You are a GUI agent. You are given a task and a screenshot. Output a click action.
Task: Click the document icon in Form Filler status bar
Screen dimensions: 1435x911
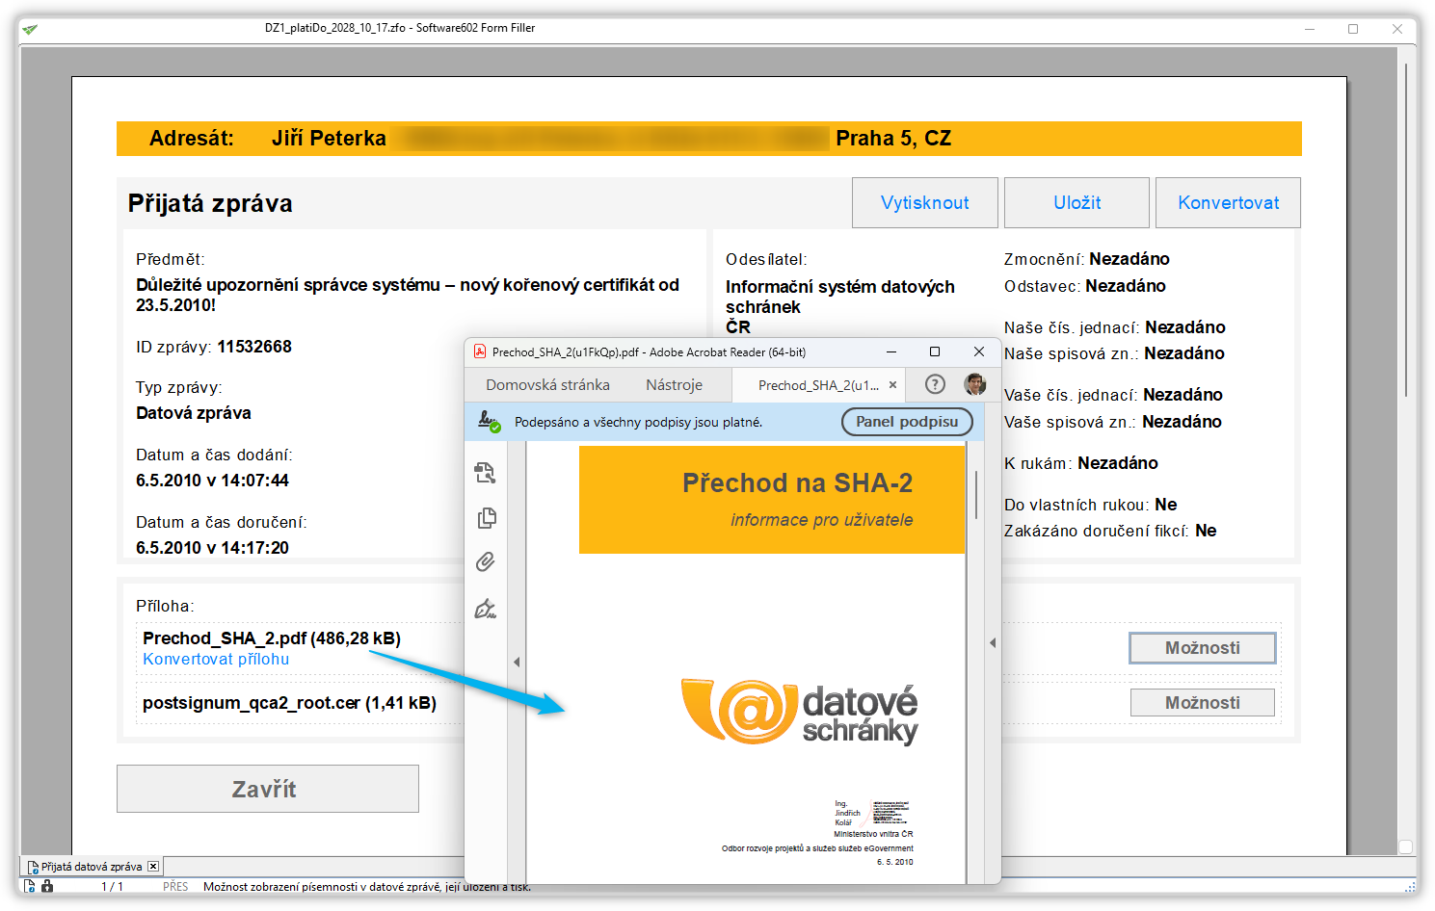pyautogui.click(x=30, y=886)
